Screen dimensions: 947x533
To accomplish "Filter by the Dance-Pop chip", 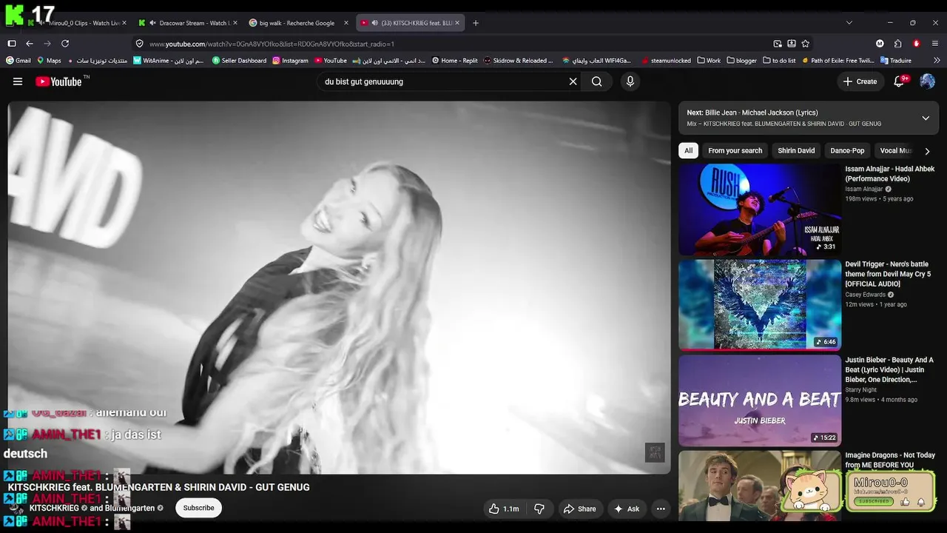I will pyautogui.click(x=847, y=150).
